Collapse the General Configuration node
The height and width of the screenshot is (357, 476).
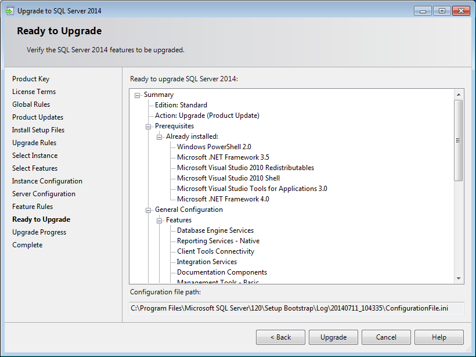pyautogui.click(x=148, y=210)
